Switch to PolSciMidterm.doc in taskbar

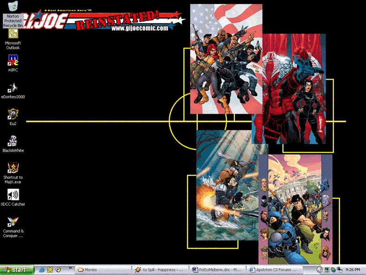(x=217, y=269)
